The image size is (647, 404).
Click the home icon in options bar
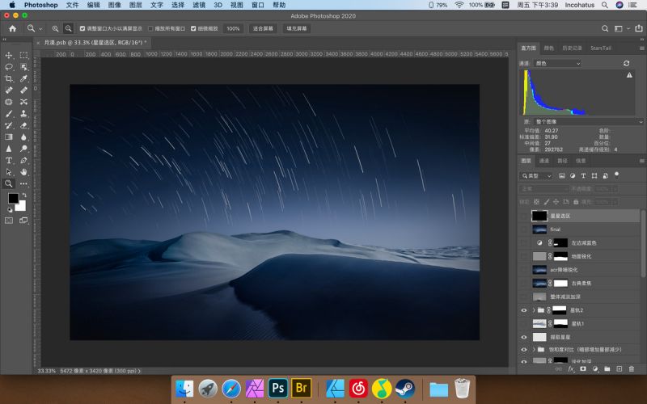coord(13,28)
